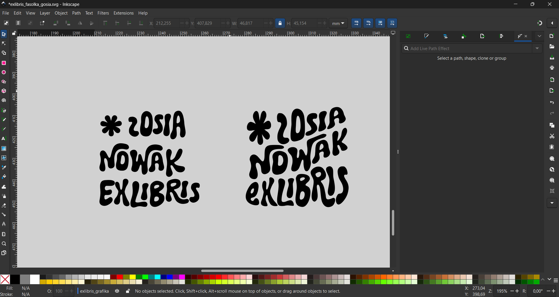The image size is (559, 297).
Task: Toggle move gradients with objects
Action: (380, 23)
